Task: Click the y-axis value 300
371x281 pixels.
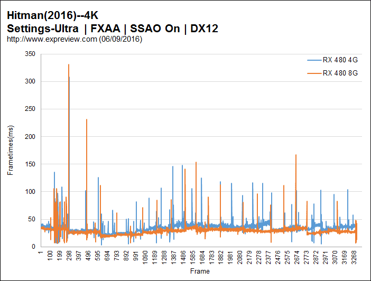Action: click(x=30, y=81)
